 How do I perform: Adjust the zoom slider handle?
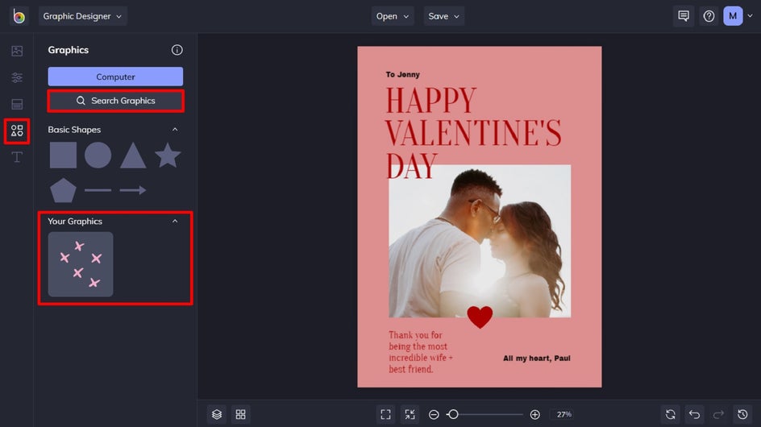453,414
